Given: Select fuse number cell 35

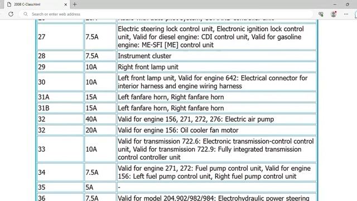Looking at the screenshot, I should (60, 188).
